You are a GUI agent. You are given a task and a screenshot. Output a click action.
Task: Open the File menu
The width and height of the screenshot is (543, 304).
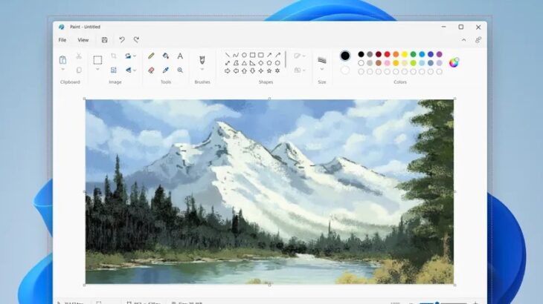click(x=62, y=40)
